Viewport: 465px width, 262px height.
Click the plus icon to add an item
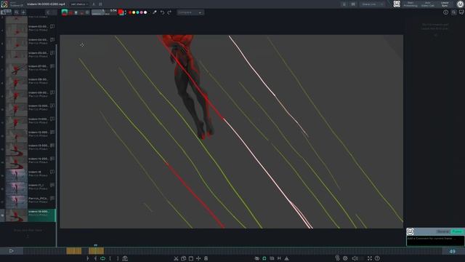tap(23, 12)
